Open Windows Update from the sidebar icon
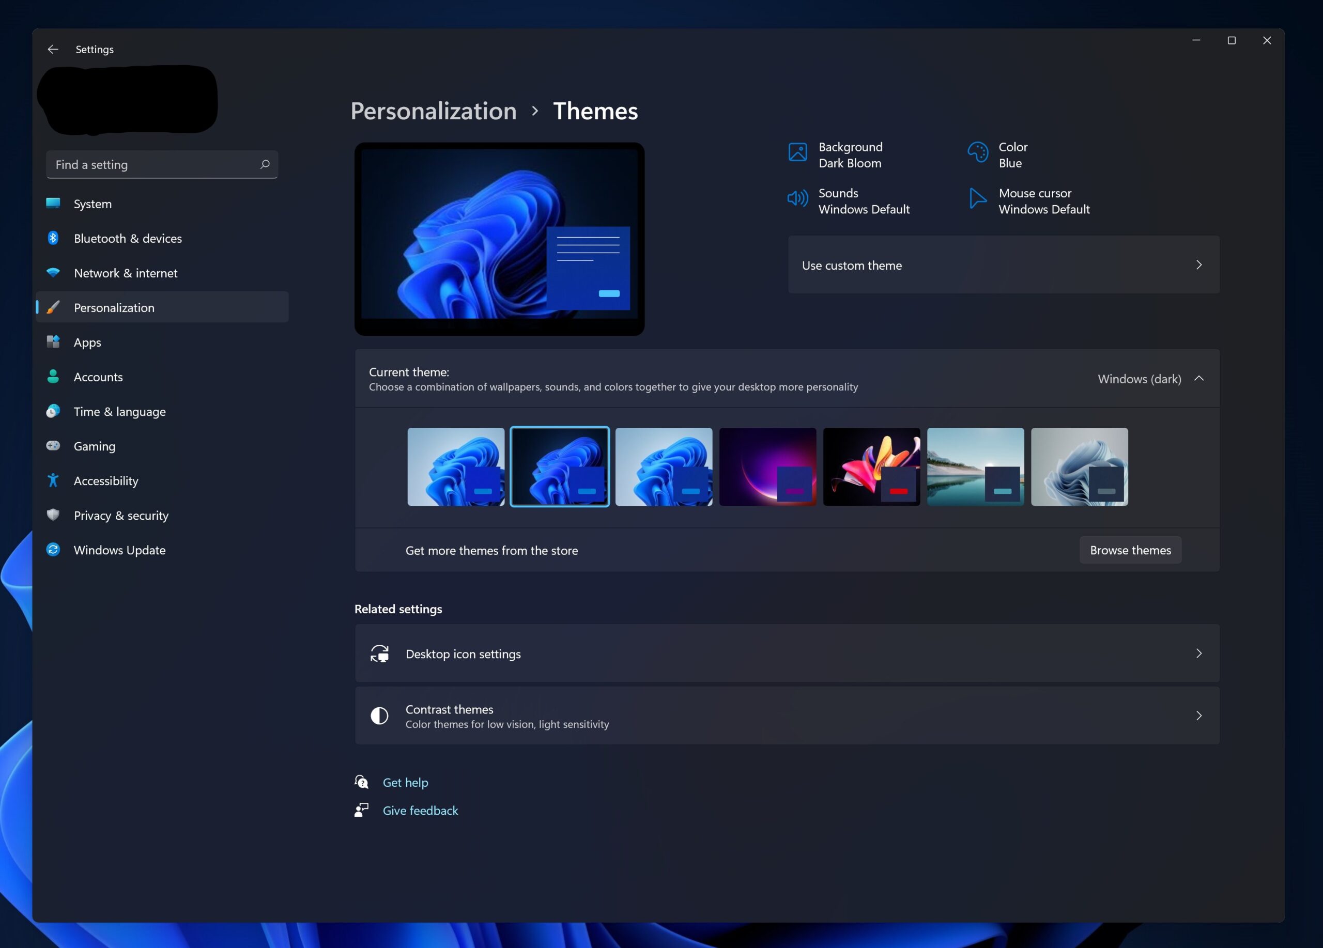Image resolution: width=1323 pixels, height=948 pixels. coord(53,549)
